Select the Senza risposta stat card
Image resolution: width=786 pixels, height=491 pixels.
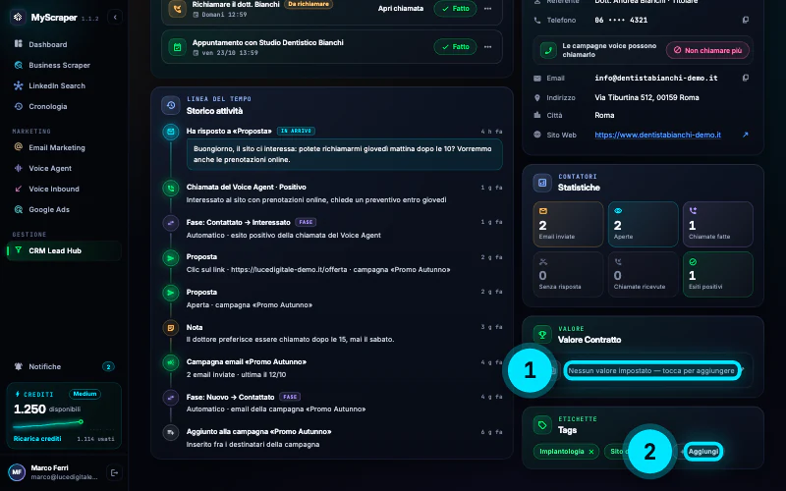coord(568,274)
